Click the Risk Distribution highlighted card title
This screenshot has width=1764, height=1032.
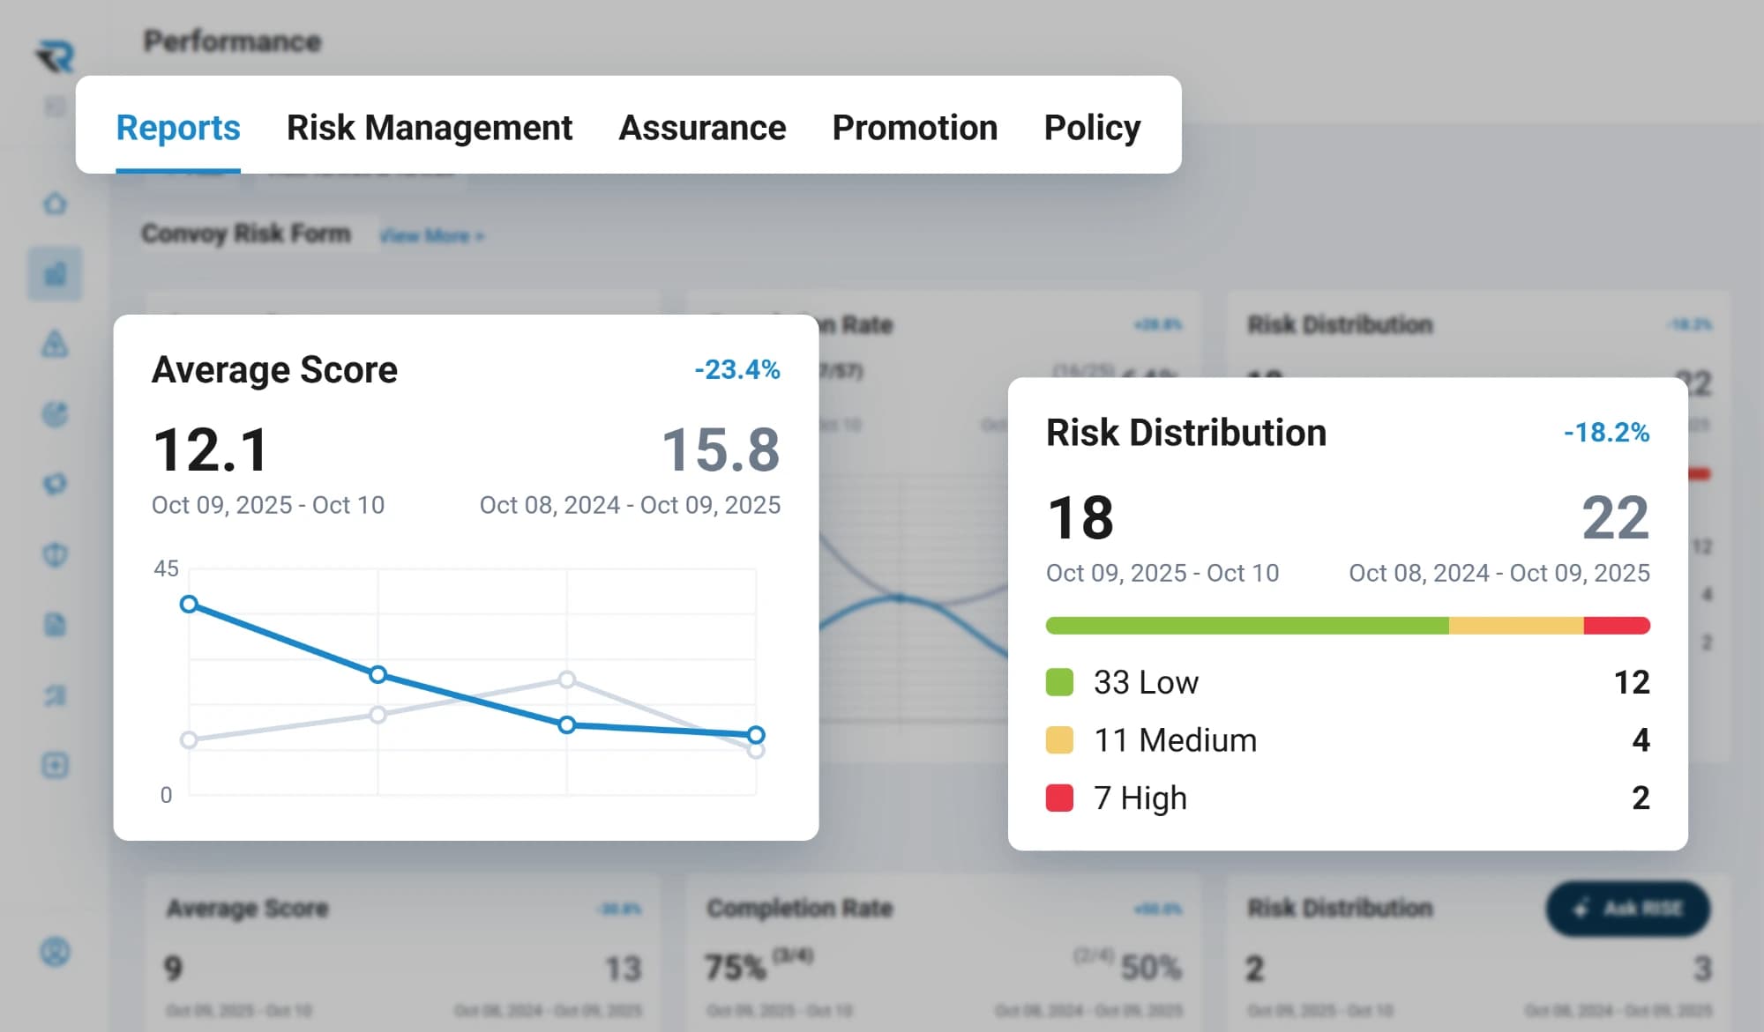pyautogui.click(x=1186, y=433)
